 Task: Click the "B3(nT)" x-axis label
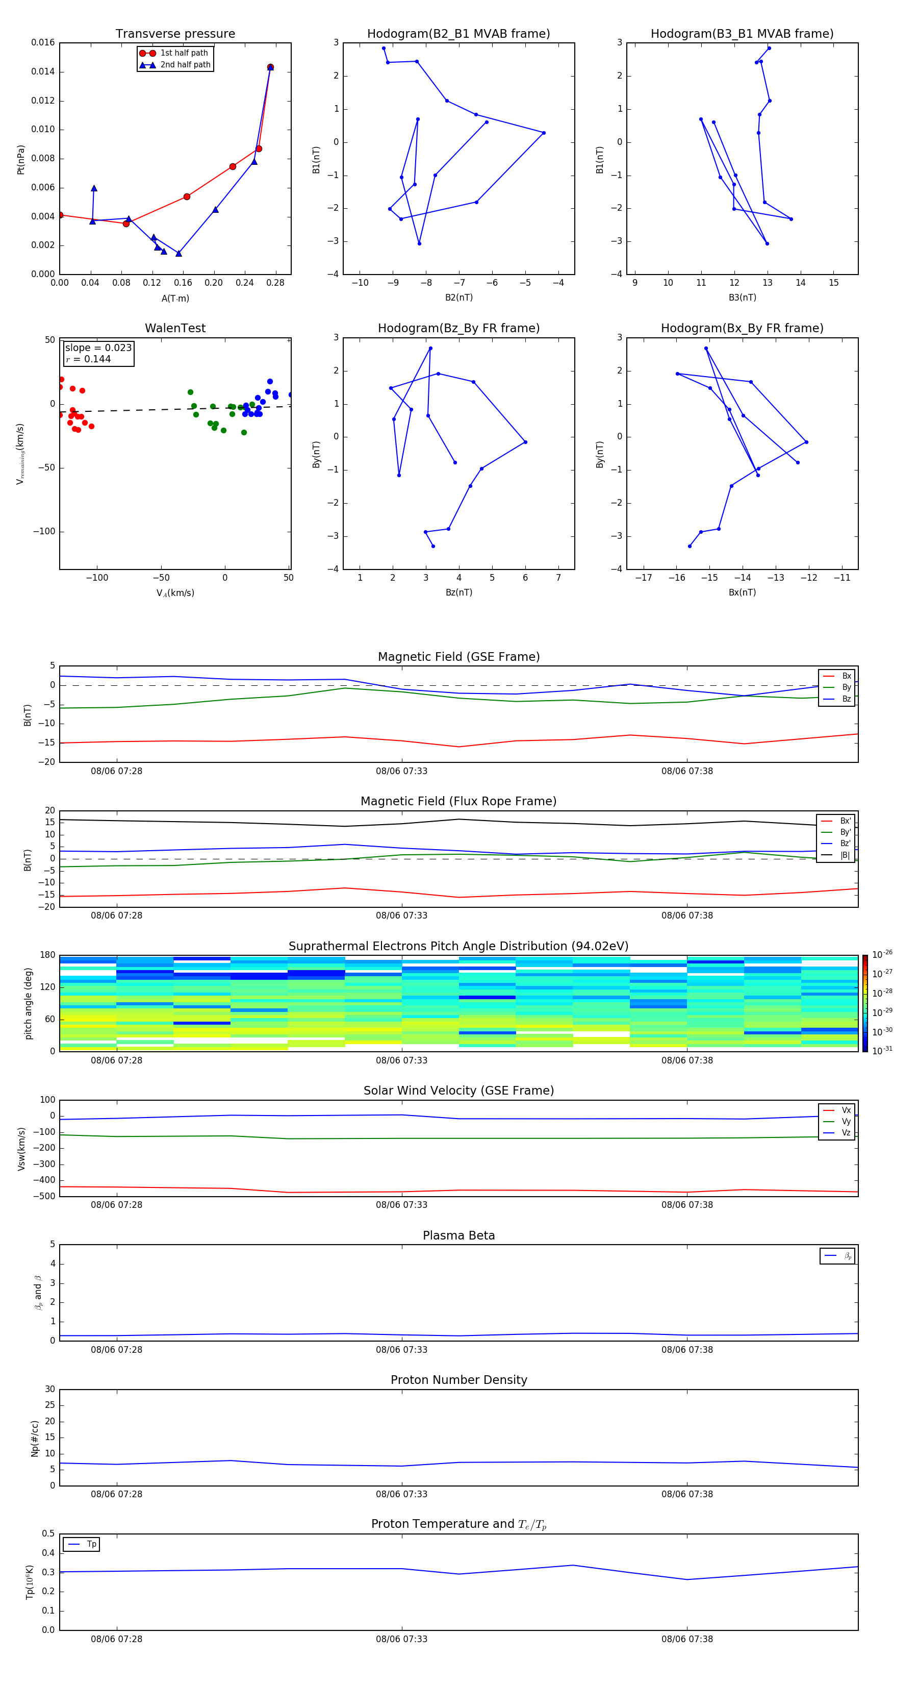click(x=742, y=298)
